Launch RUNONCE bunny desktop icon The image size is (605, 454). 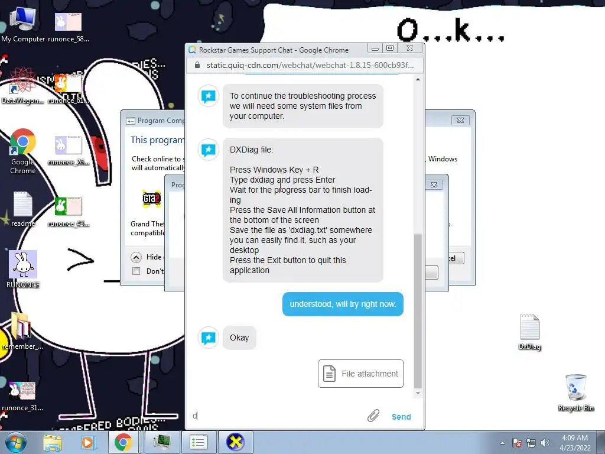[x=23, y=269]
